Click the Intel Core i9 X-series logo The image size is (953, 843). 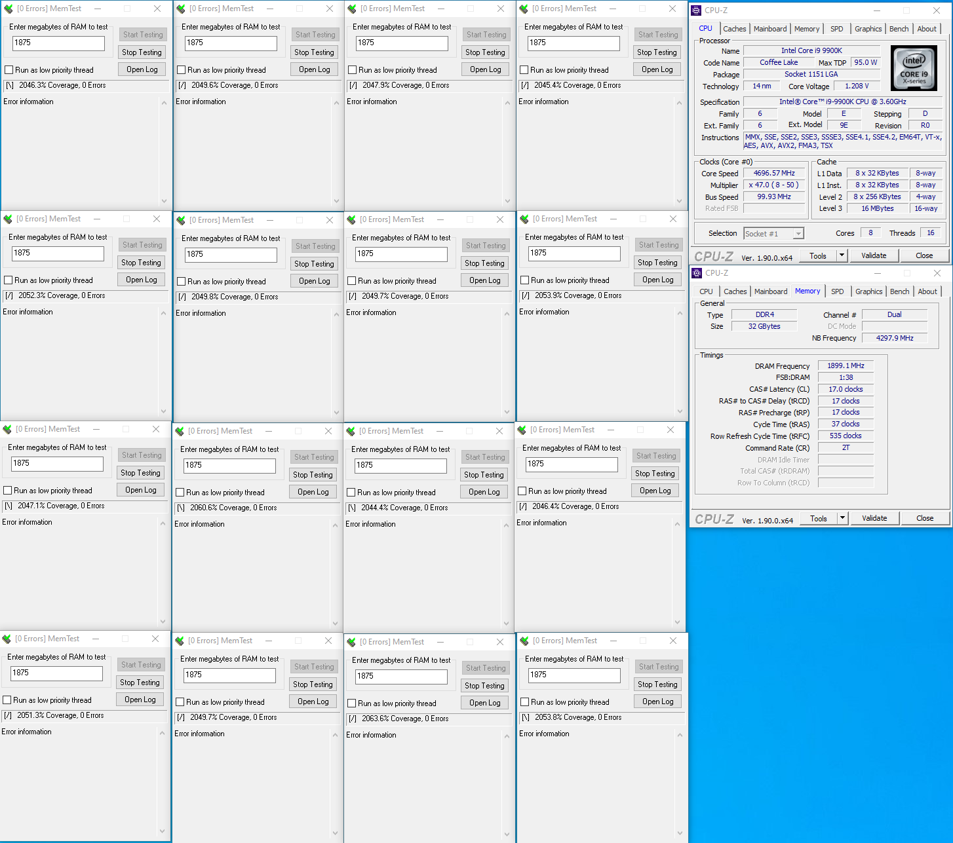tap(914, 68)
